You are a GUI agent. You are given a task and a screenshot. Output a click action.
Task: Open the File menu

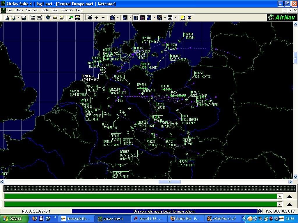click(x=10, y=10)
